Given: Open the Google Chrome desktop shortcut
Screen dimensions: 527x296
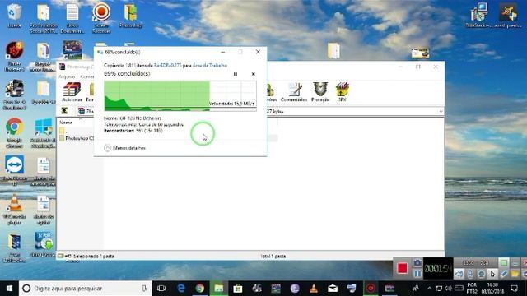Looking at the screenshot, I should point(14,133).
